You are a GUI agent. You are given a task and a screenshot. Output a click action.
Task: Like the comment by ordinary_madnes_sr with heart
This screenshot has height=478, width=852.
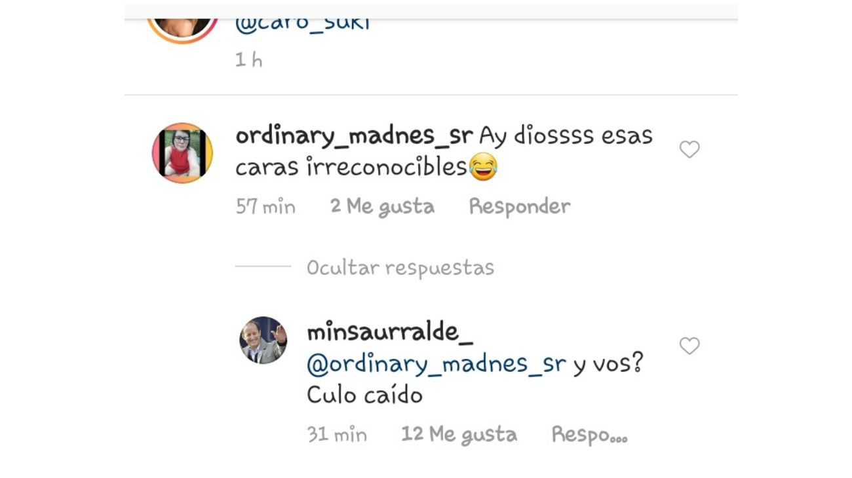(x=689, y=150)
